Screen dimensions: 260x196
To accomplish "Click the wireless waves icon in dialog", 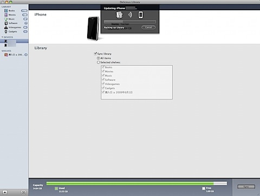I will tap(130, 15).
